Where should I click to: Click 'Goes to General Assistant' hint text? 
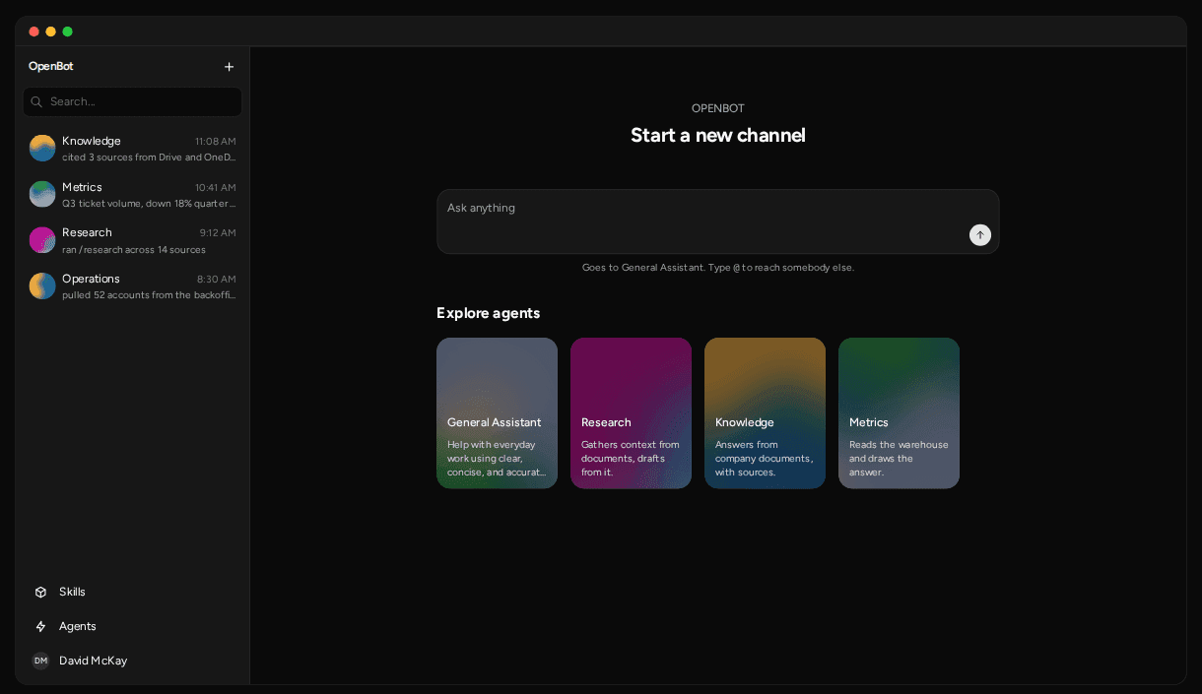718,268
